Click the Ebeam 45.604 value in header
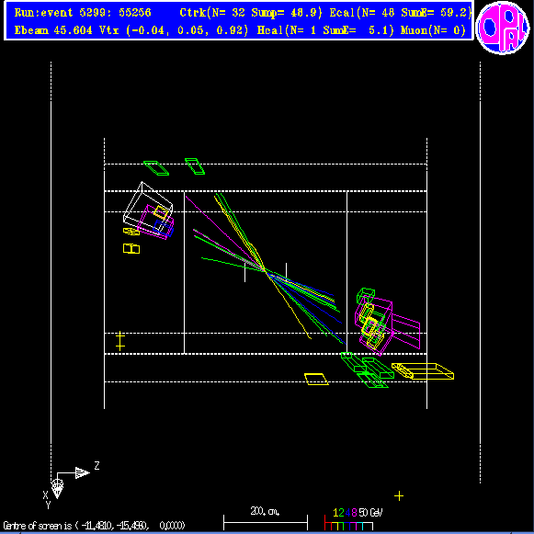534x534 pixels. (x=53, y=30)
